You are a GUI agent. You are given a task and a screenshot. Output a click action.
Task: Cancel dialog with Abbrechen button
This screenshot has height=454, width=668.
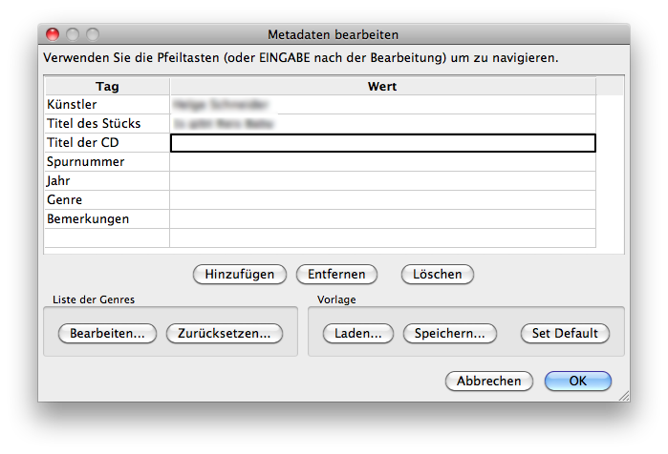coord(488,381)
